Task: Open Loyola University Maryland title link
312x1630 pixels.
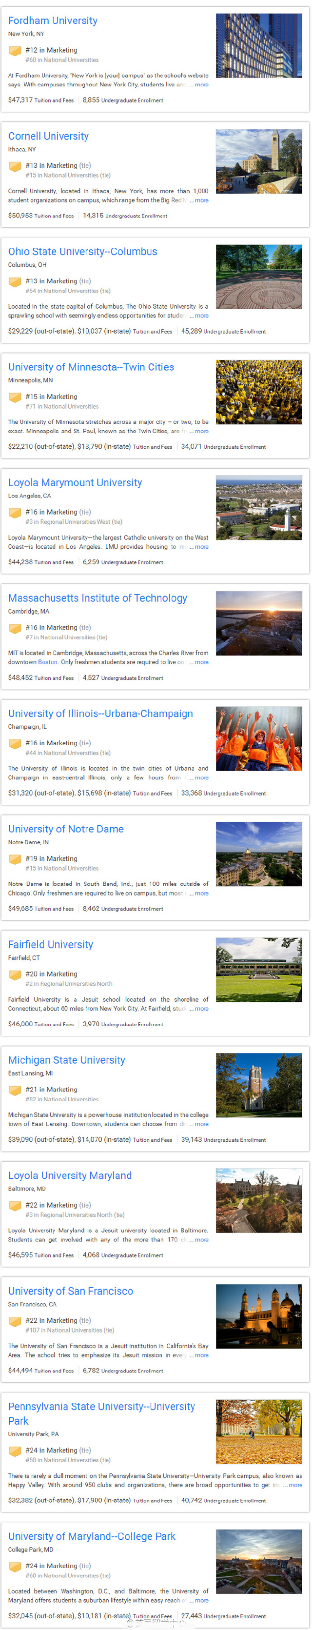Action: [70, 1175]
